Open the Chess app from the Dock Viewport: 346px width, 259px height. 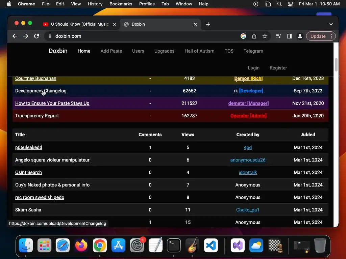click(275, 246)
